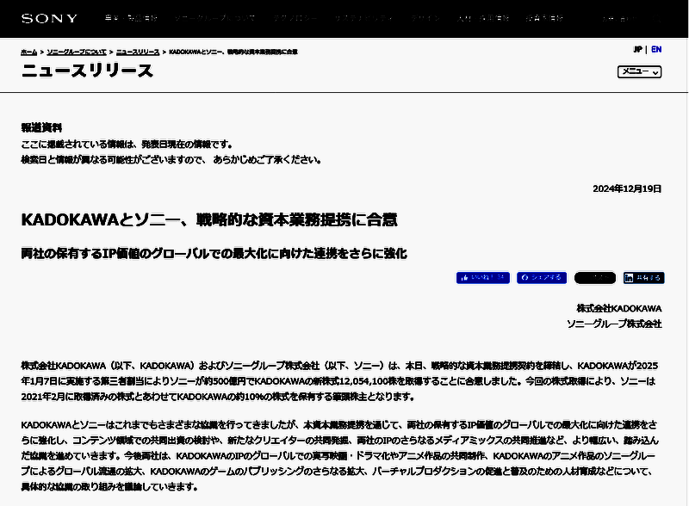
Task: Switch the page language to JP
Action: [638, 49]
